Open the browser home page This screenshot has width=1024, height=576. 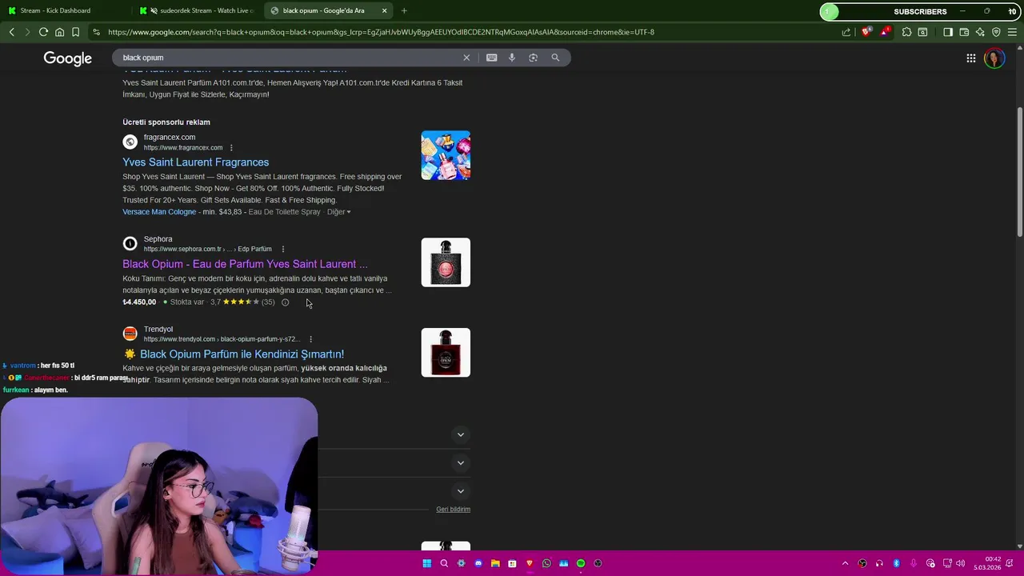59,32
